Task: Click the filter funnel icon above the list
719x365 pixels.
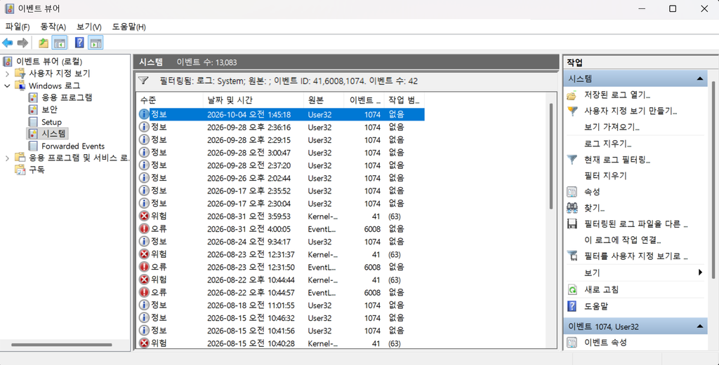Action: click(x=143, y=81)
